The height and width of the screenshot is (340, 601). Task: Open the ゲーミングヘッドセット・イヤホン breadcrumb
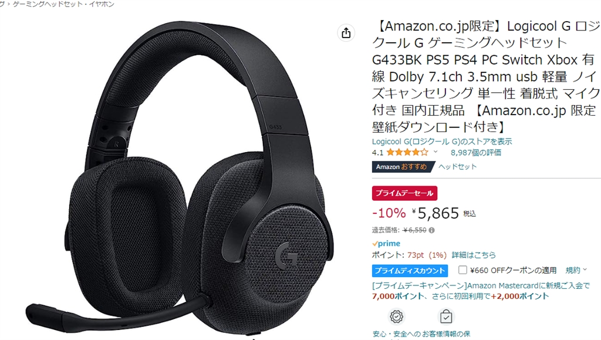pyautogui.click(x=63, y=4)
